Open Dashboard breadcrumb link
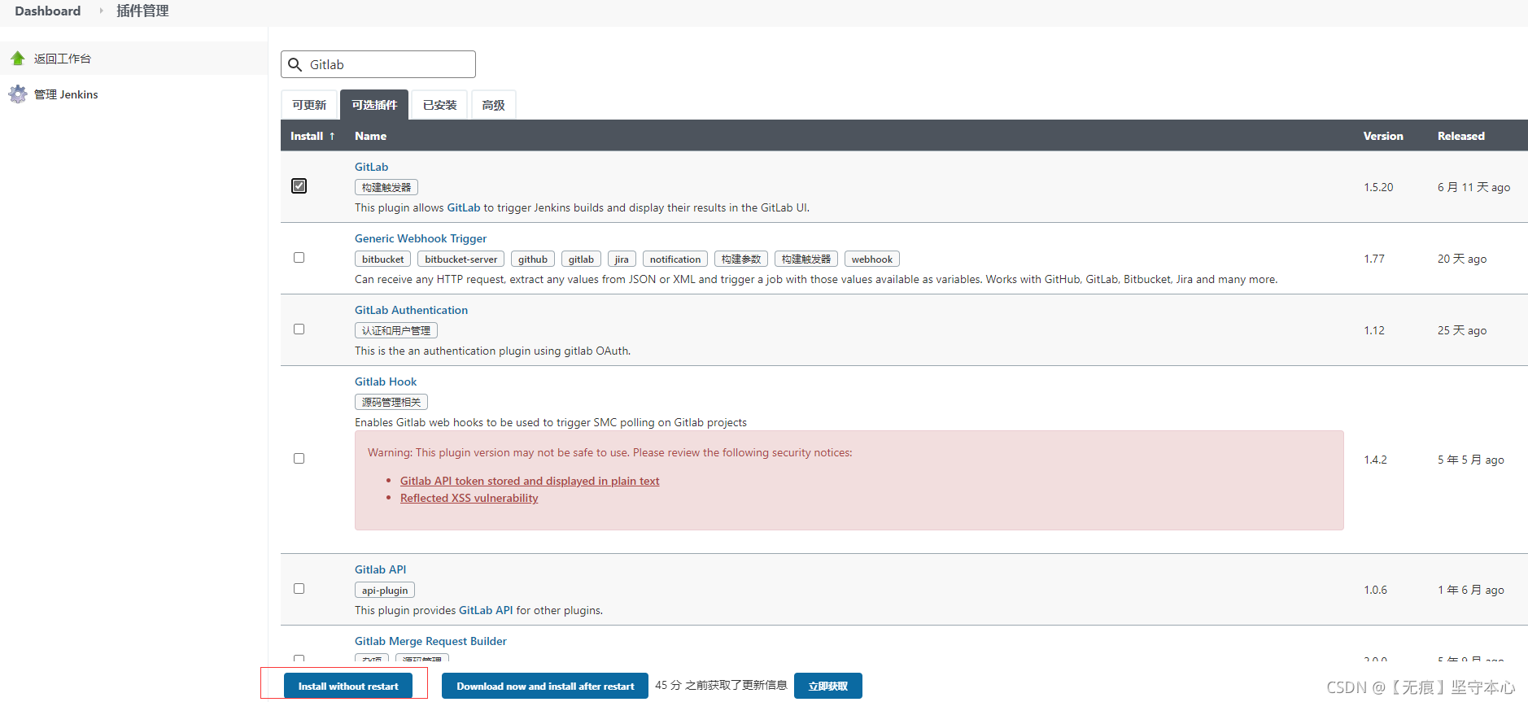This screenshot has width=1528, height=702. pos(48,11)
